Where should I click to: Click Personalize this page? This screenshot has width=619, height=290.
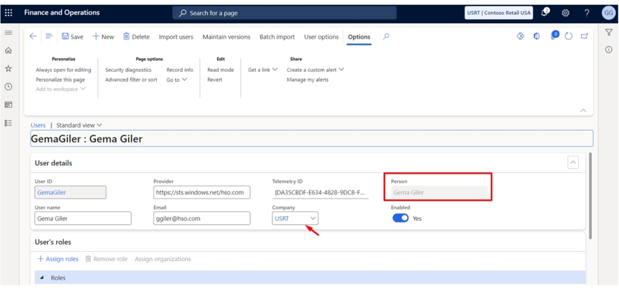(x=60, y=80)
